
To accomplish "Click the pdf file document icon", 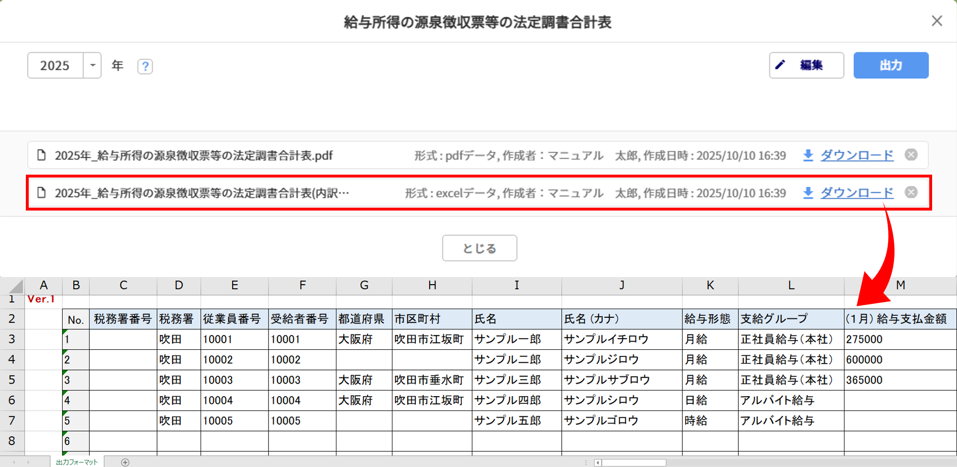I will point(42,156).
